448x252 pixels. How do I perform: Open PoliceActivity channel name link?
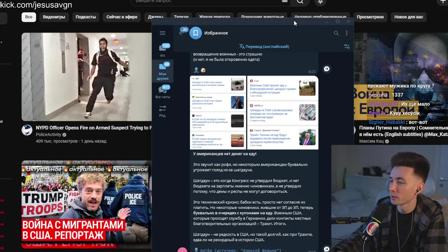click(x=48, y=135)
